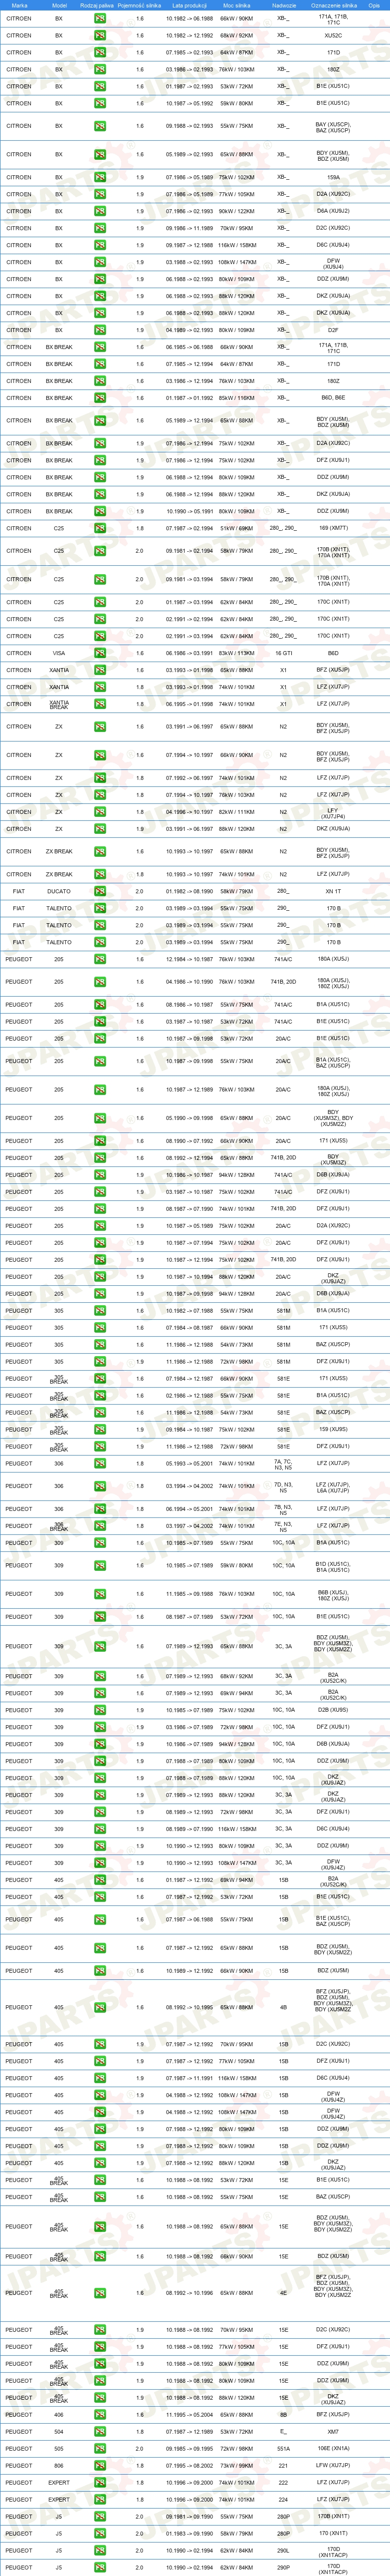
Task: Click fuel icon in EXPERT 222 body row
Action: (100, 2482)
